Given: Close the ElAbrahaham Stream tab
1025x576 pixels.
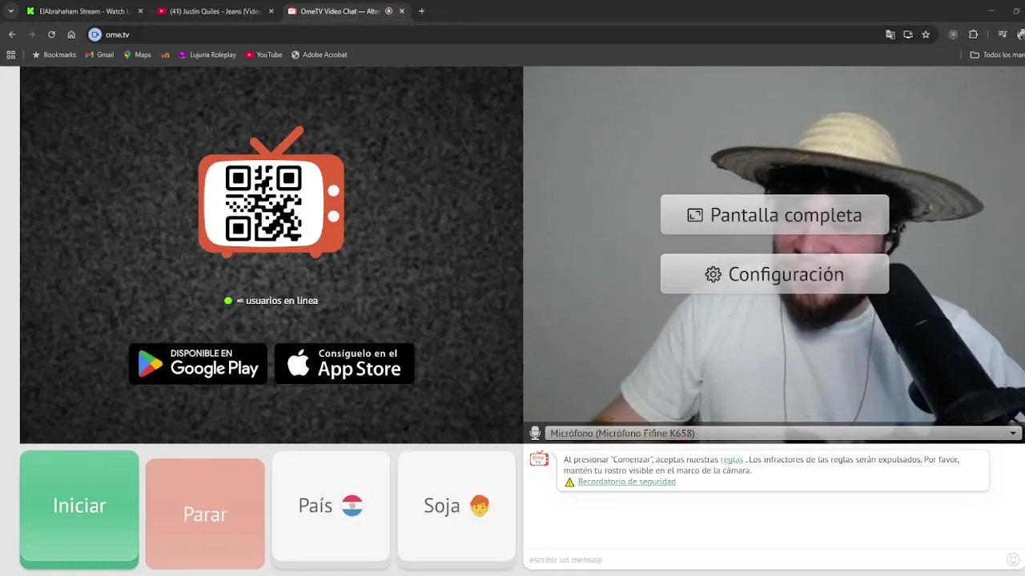Looking at the screenshot, I should (x=141, y=11).
